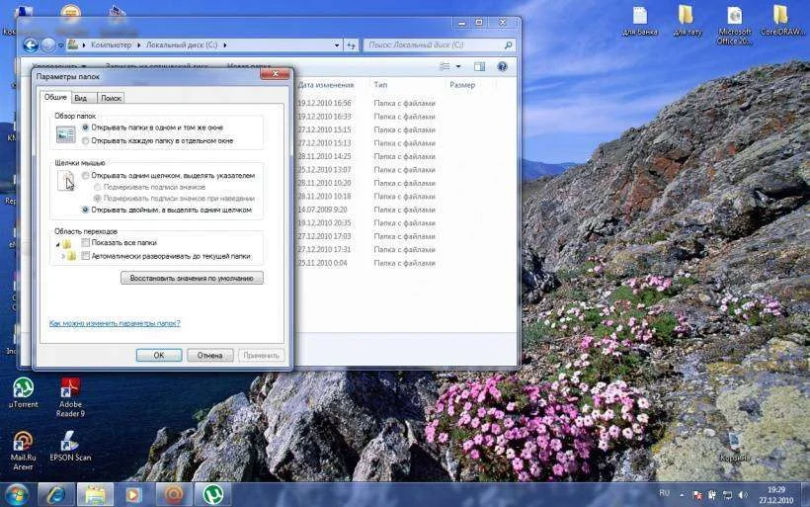Select "Открывать одним щелчком, выделять указателем" option
The height and width of the screenshot is (507, 810).
tap(168, 175)
